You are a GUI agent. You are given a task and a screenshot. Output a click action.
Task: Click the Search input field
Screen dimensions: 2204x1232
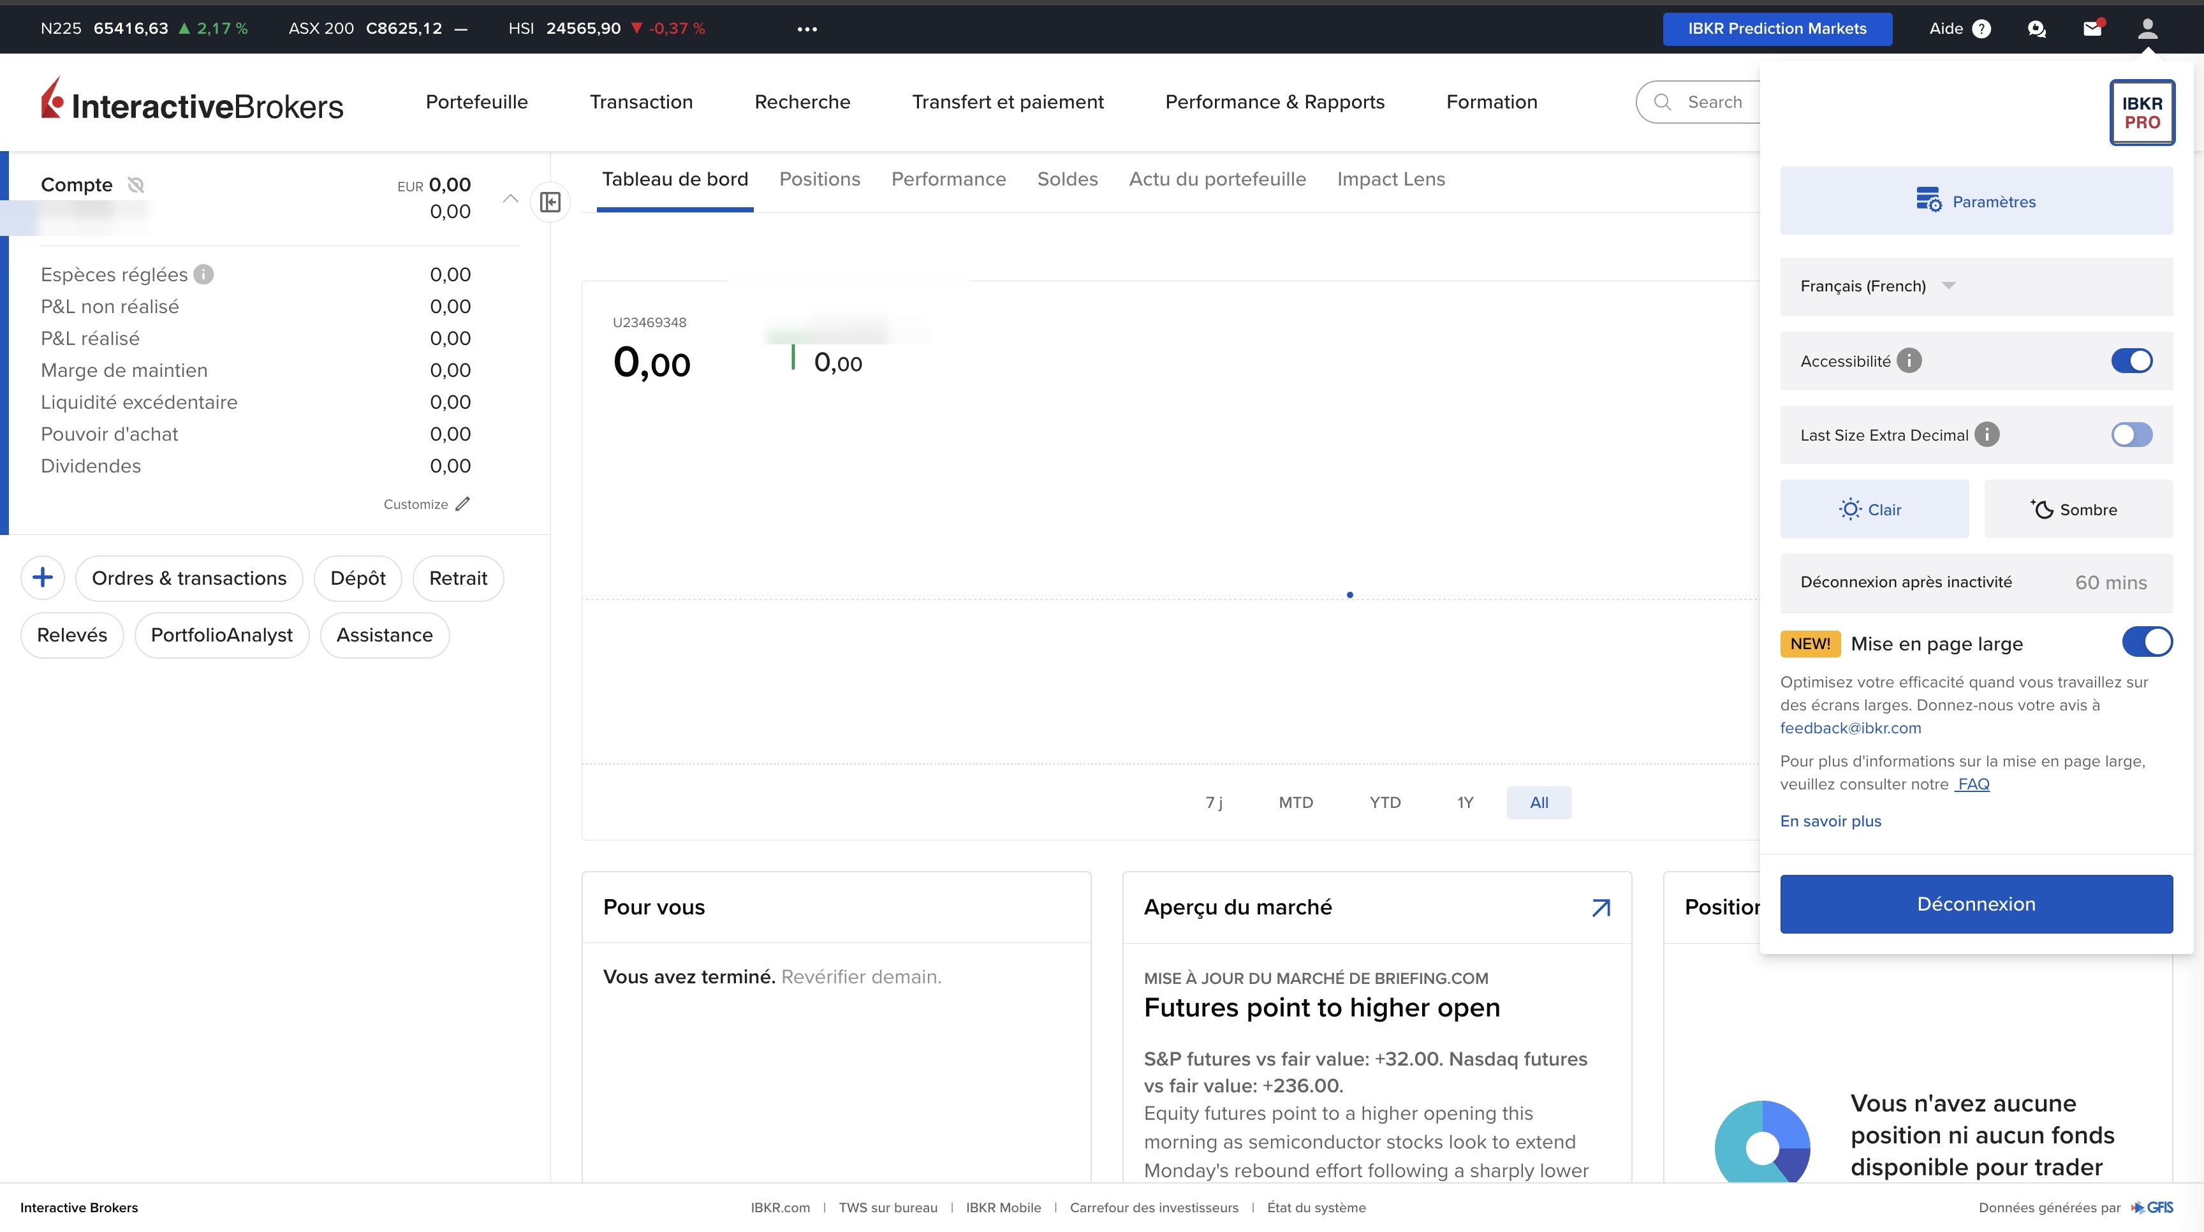pos(1698,102)
